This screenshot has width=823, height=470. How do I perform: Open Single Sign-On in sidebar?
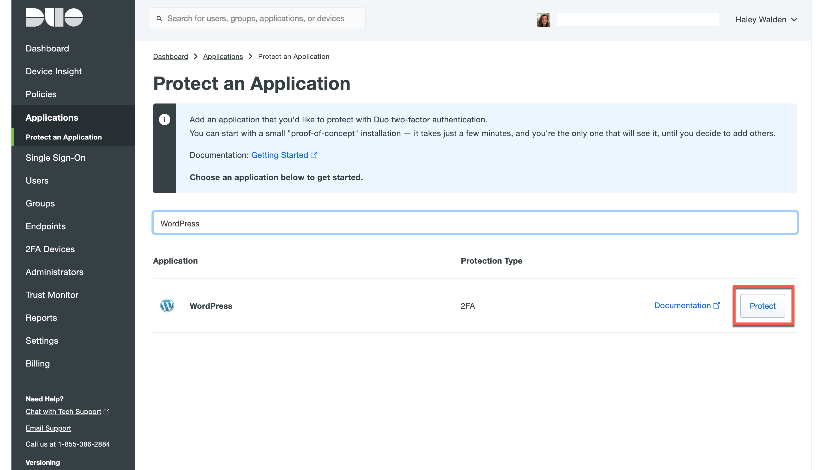(55, 158)
